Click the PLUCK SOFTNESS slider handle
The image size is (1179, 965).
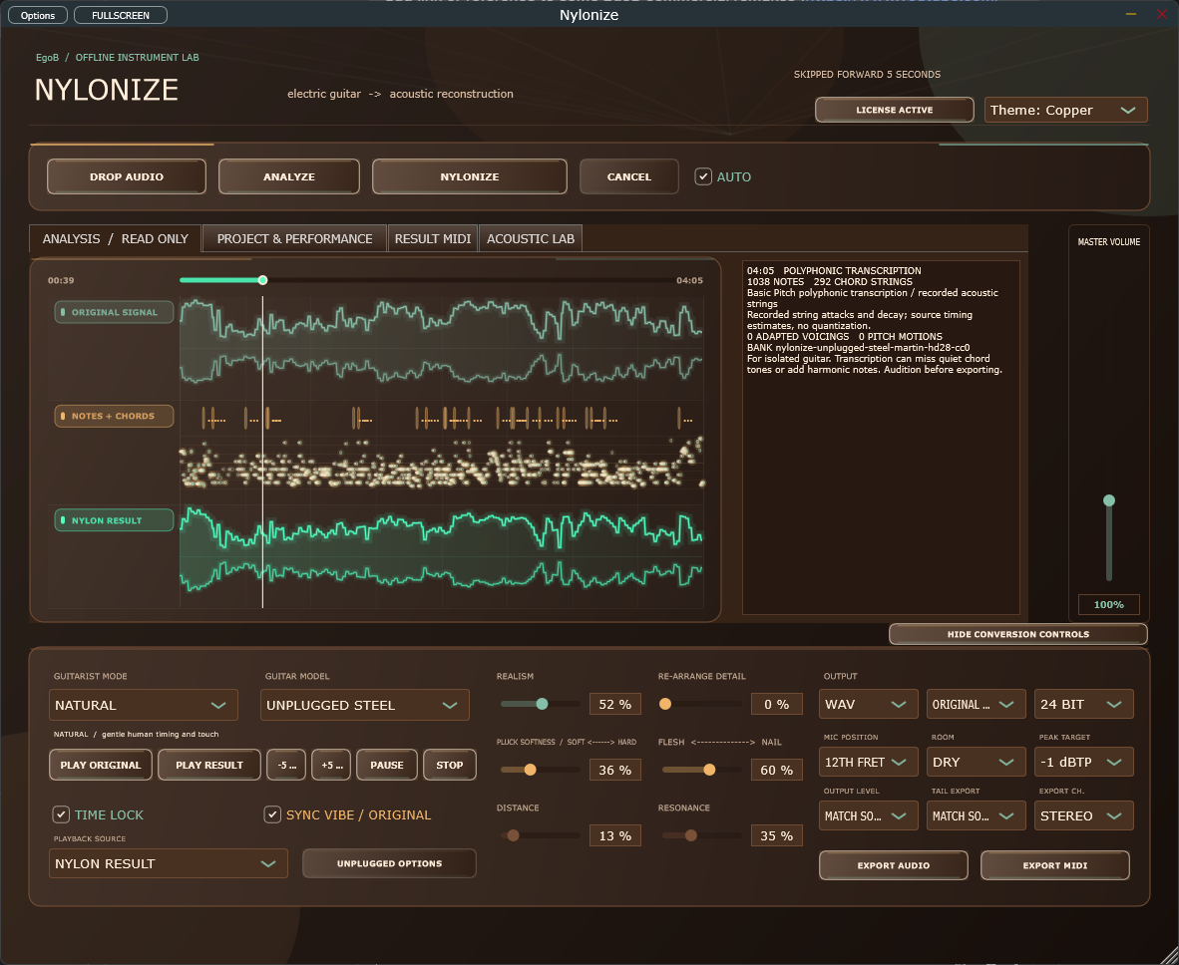530,770
